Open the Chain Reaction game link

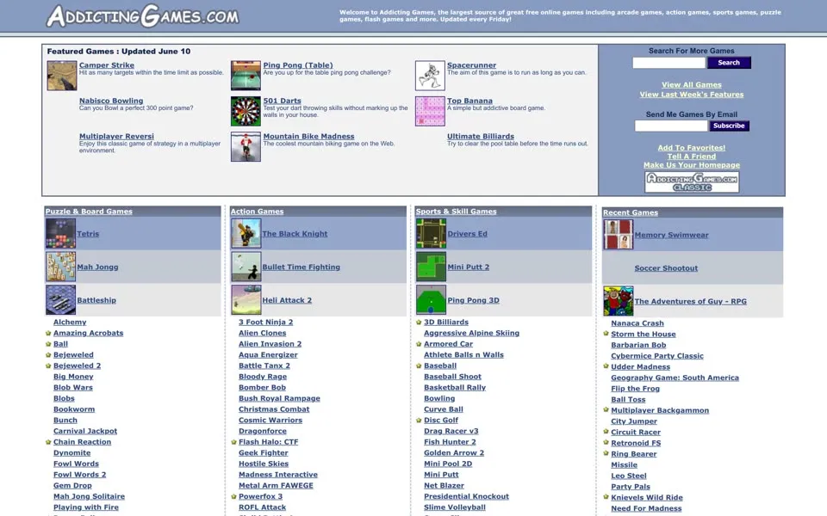(x=83, y=442)
